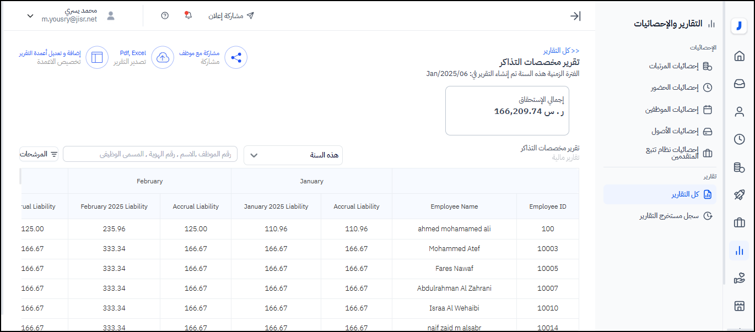Image resolution: width=755 pixels, height=332 pixels.
Task: Expand user account menu chevron
Action: (30, 16)
